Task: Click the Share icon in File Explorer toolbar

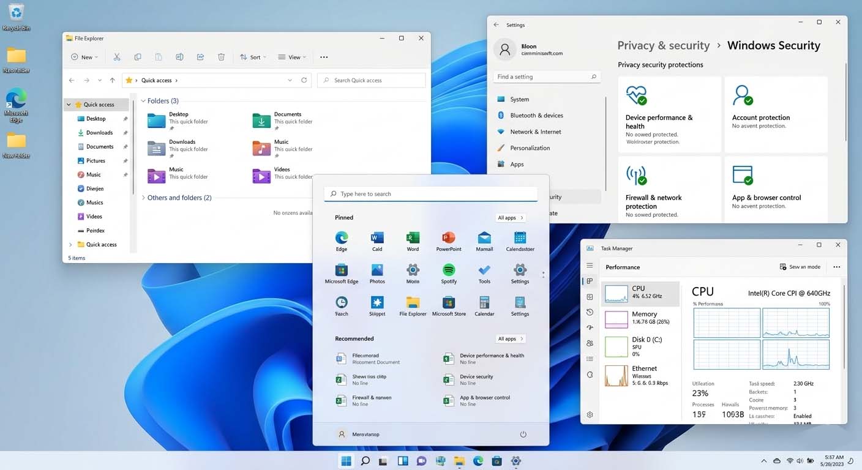Action: 200,57
